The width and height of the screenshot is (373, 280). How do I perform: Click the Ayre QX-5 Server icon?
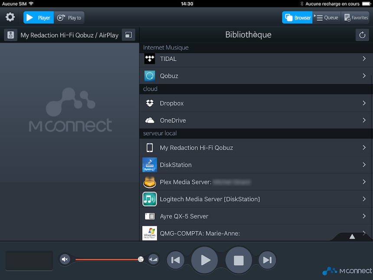point(150,216)
